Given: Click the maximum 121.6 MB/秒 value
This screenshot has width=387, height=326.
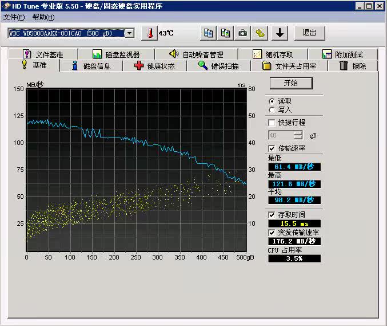Looking at the screenshot, I should 294,184.
